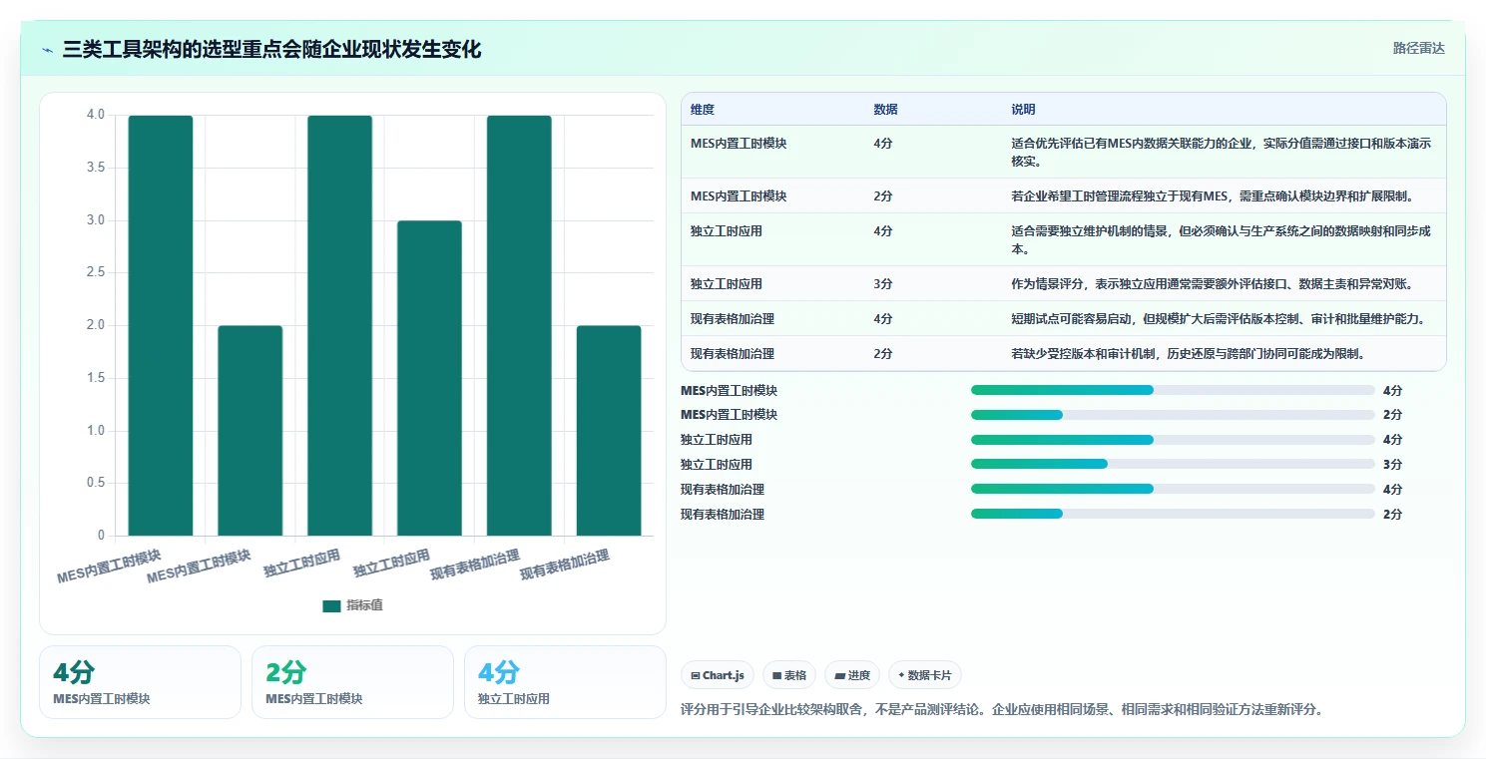Open the 4分 MES内置工时模块 data card

[x=141, y=682]
